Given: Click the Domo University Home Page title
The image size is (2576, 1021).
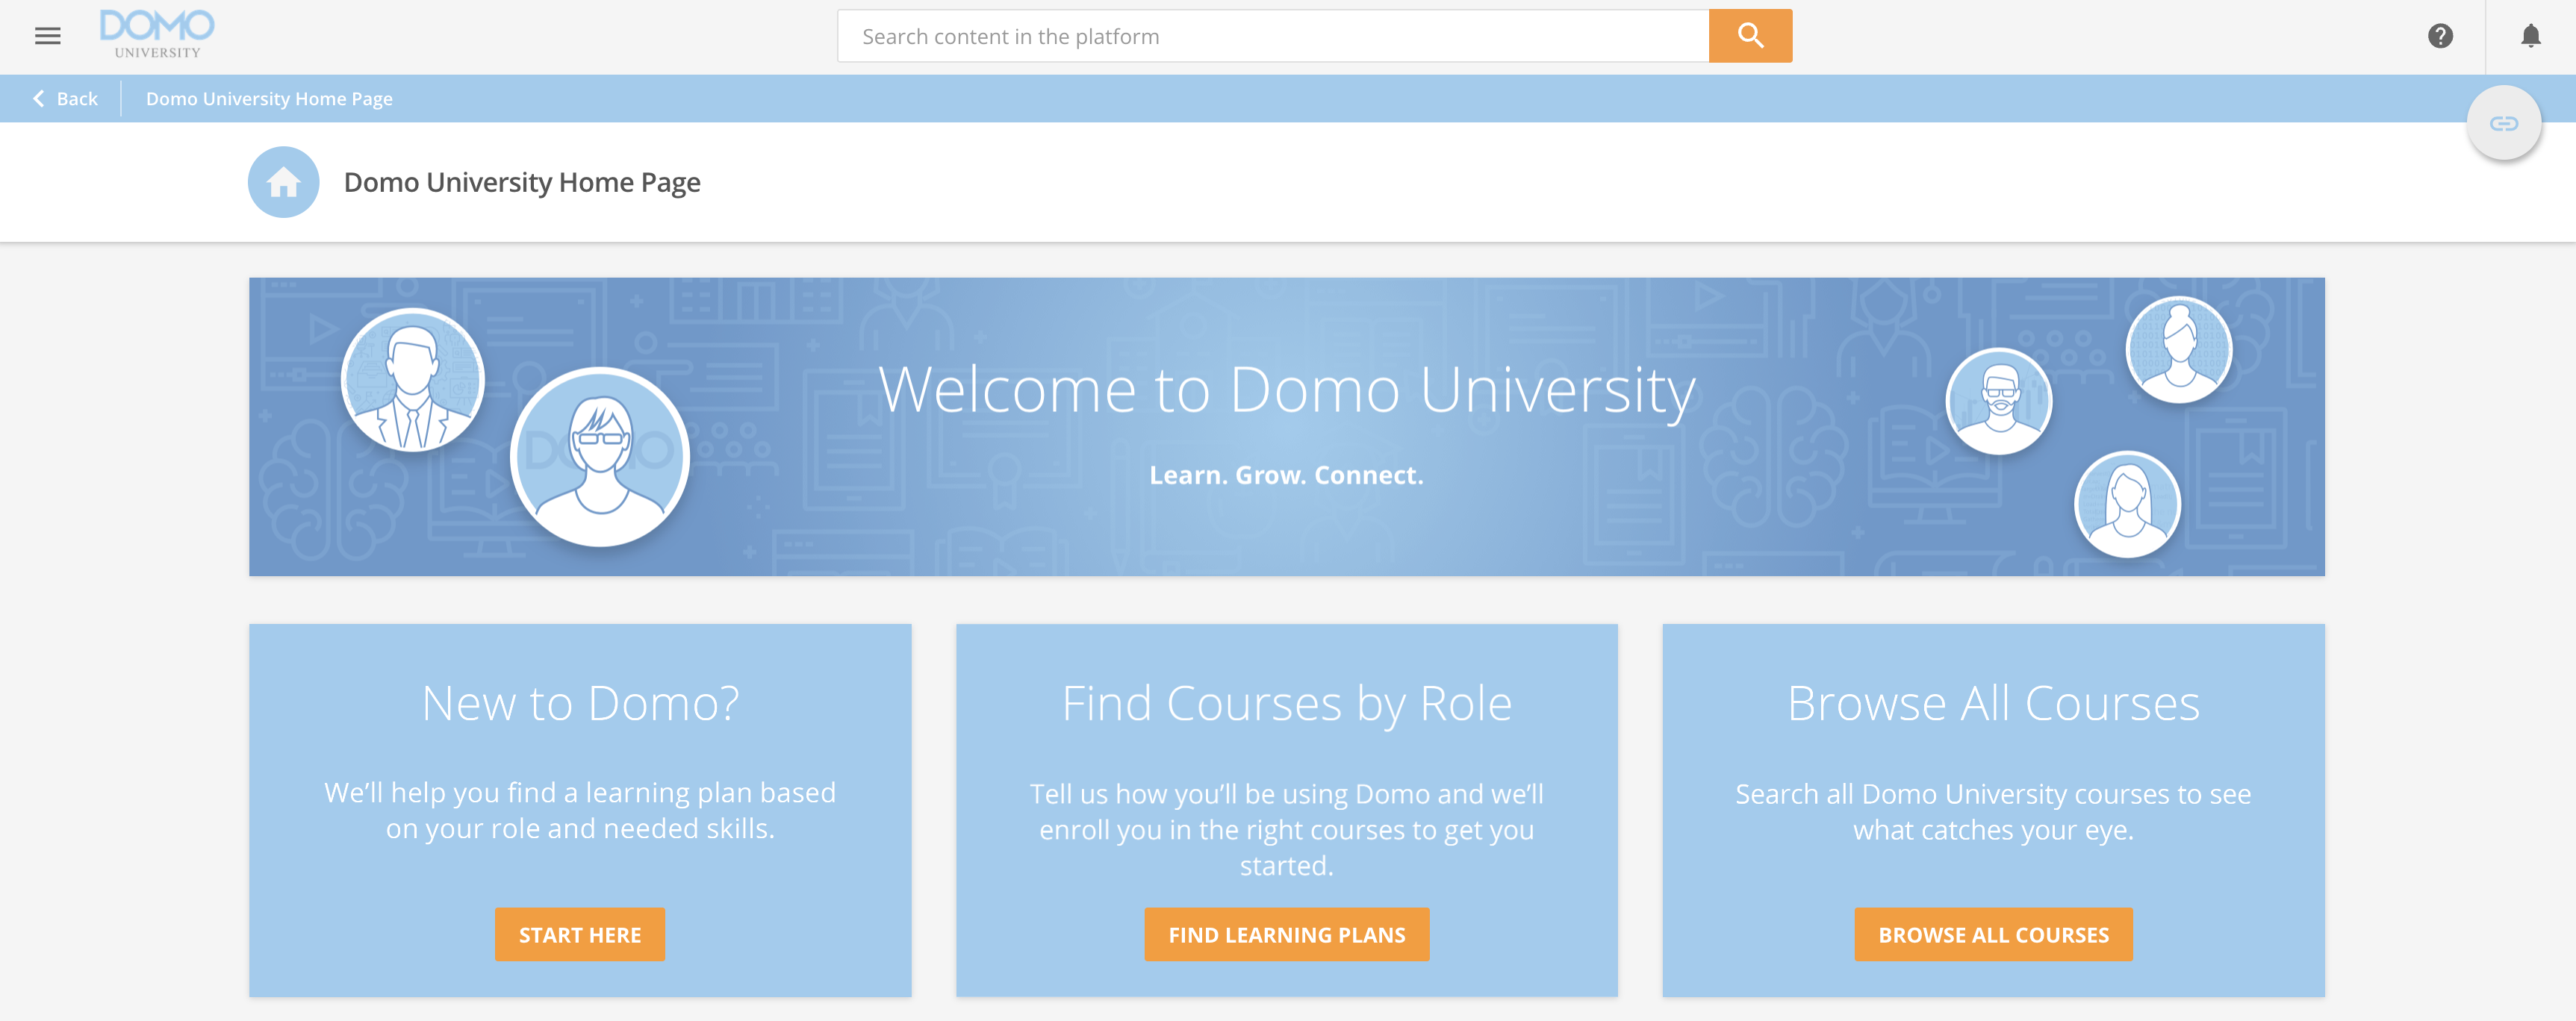Looking at the screenshot, I should coord(522,182).
